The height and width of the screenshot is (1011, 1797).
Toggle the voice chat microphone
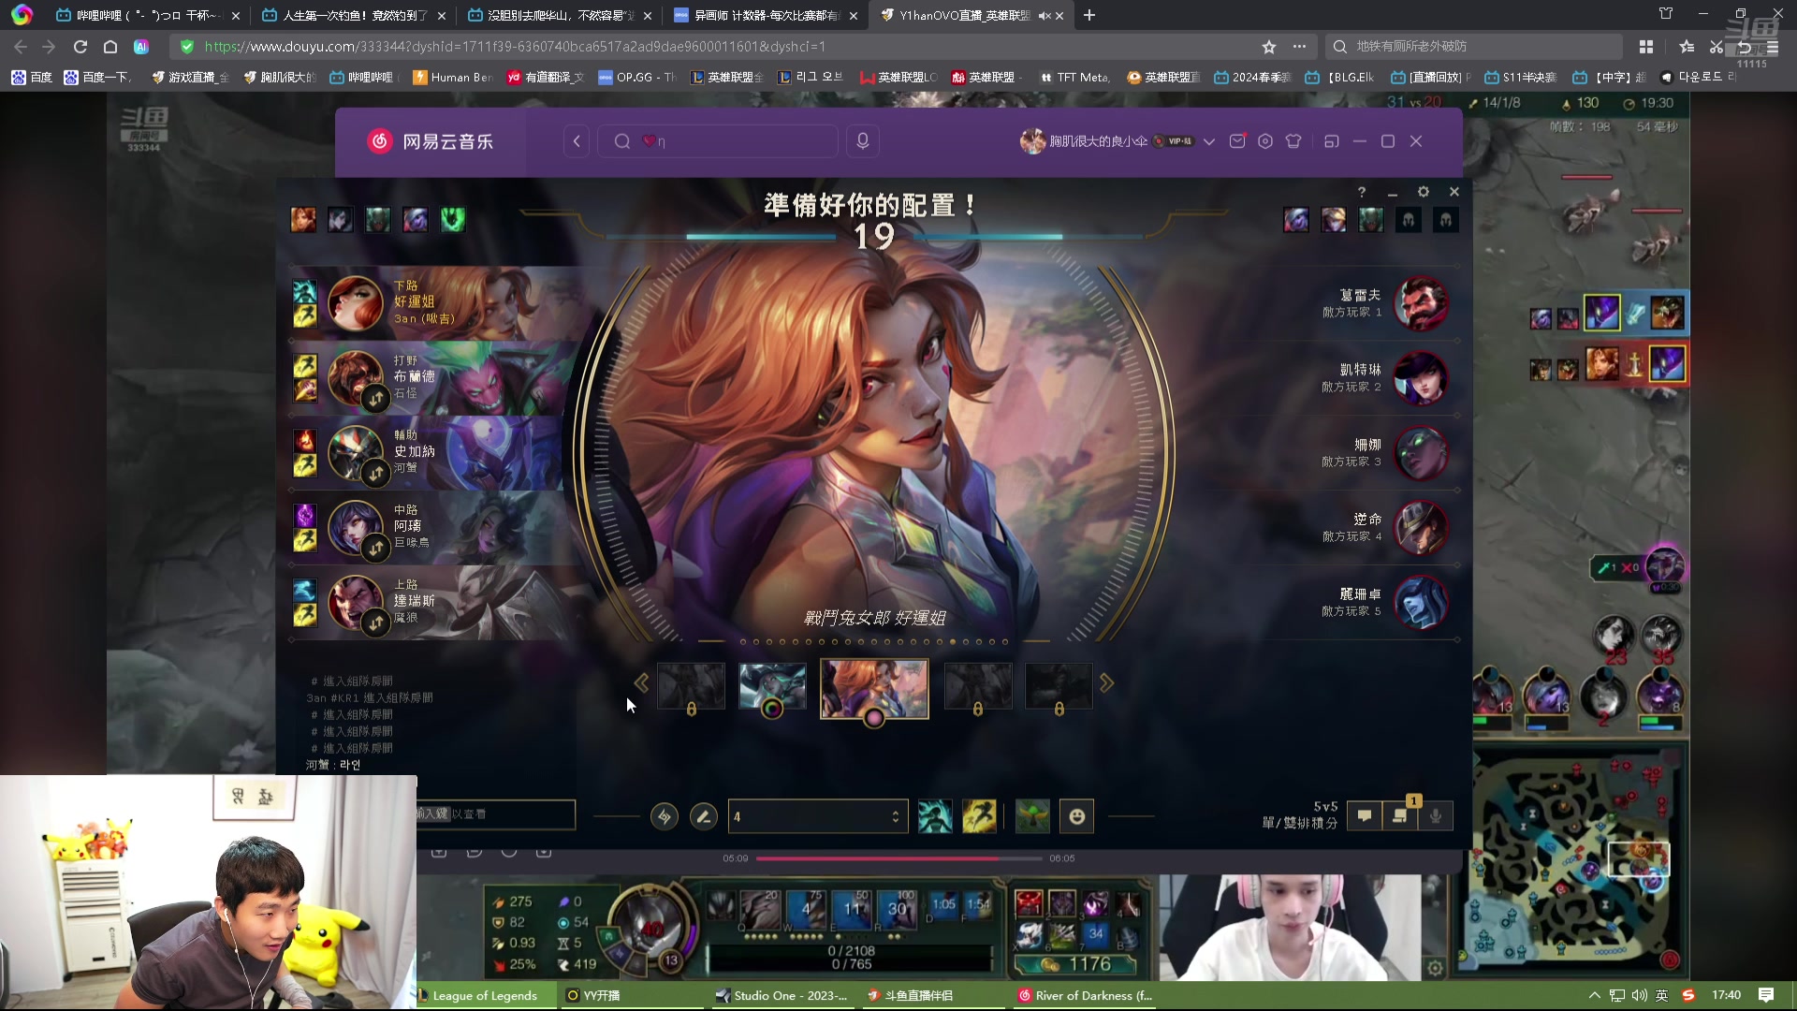pyautogui.click(x=1436, y=816)
